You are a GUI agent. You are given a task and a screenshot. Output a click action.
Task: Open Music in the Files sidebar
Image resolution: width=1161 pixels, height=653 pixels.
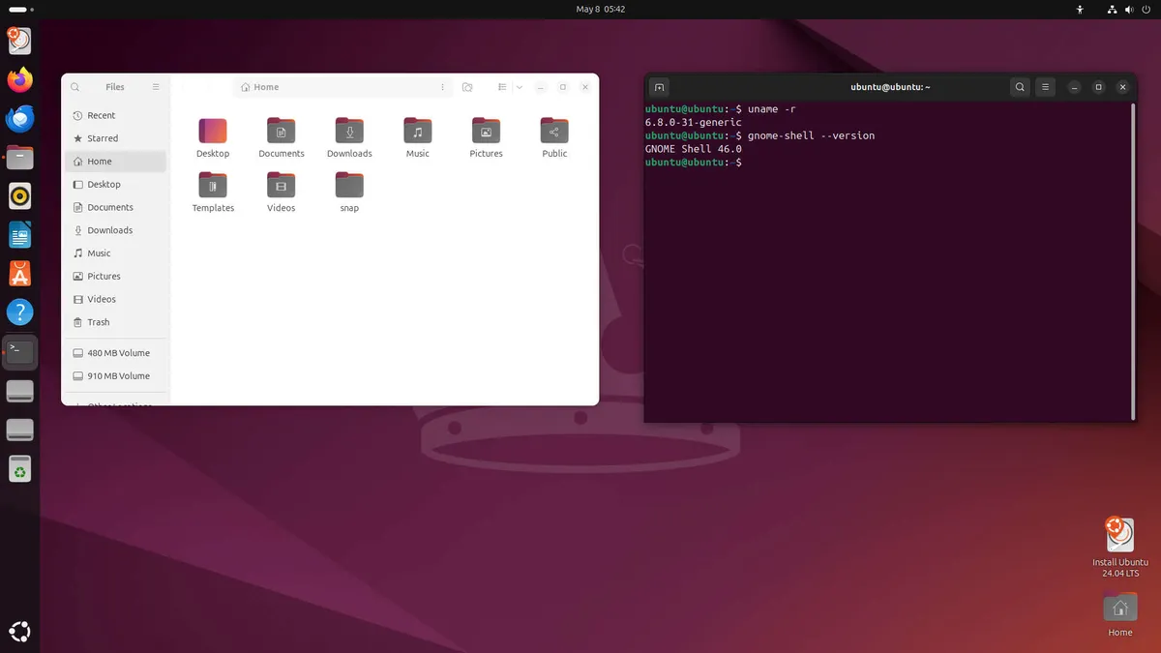coord(116,253)
